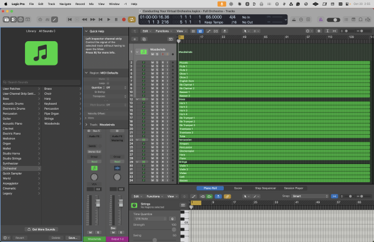This screenshot has width=374, height=242.
Task: Click the Search Sounds field
Action: 42,82
